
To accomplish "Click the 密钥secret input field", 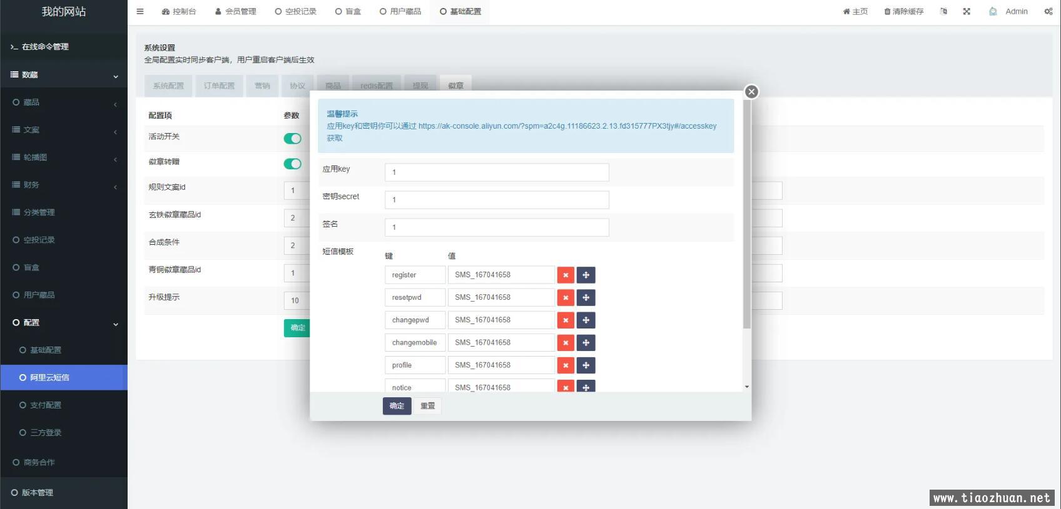I will pos(497,200).
